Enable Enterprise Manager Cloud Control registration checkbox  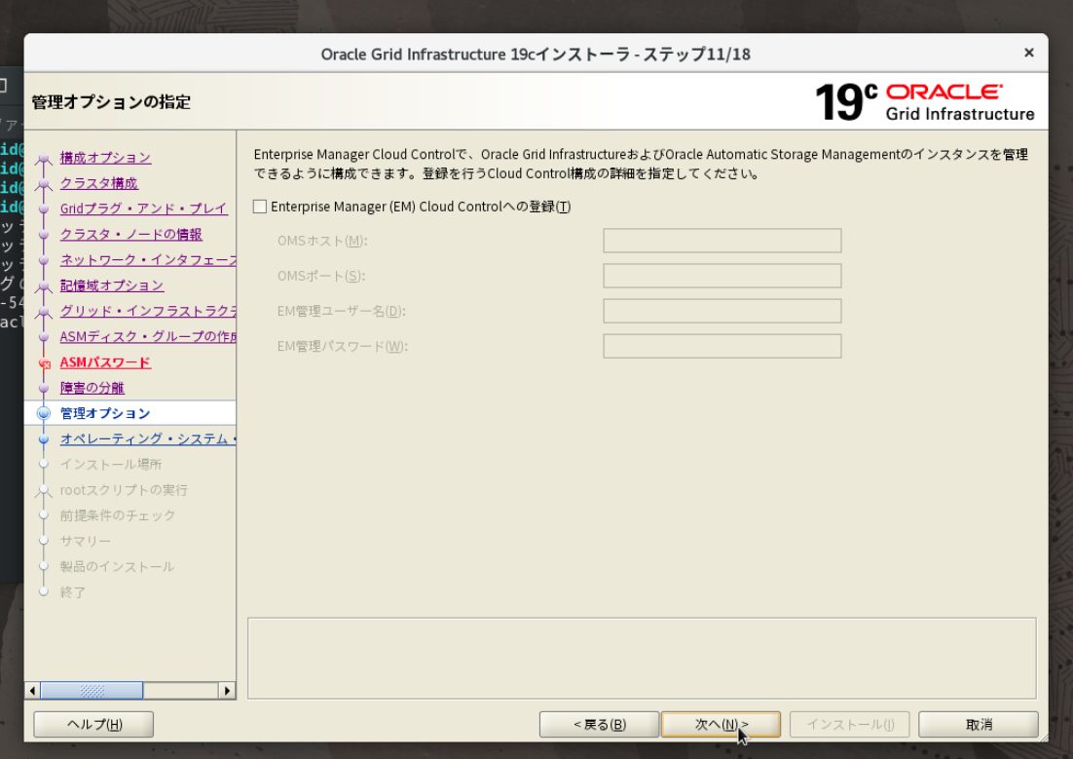click(x=259, y=207)
